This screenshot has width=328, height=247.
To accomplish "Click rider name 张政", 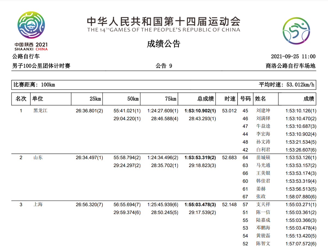I will point(261,197).
